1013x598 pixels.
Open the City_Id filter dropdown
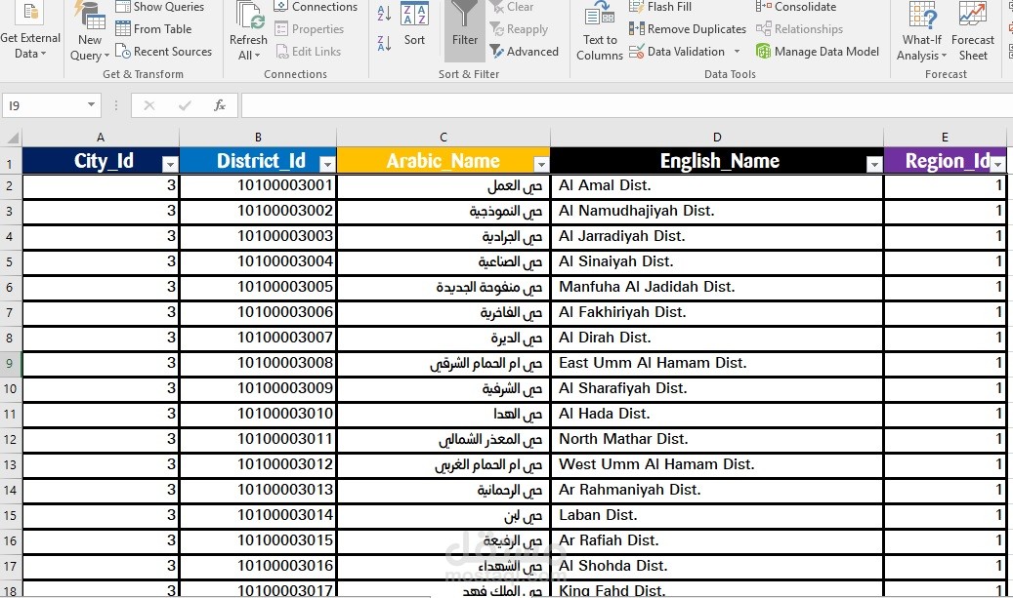170,165
